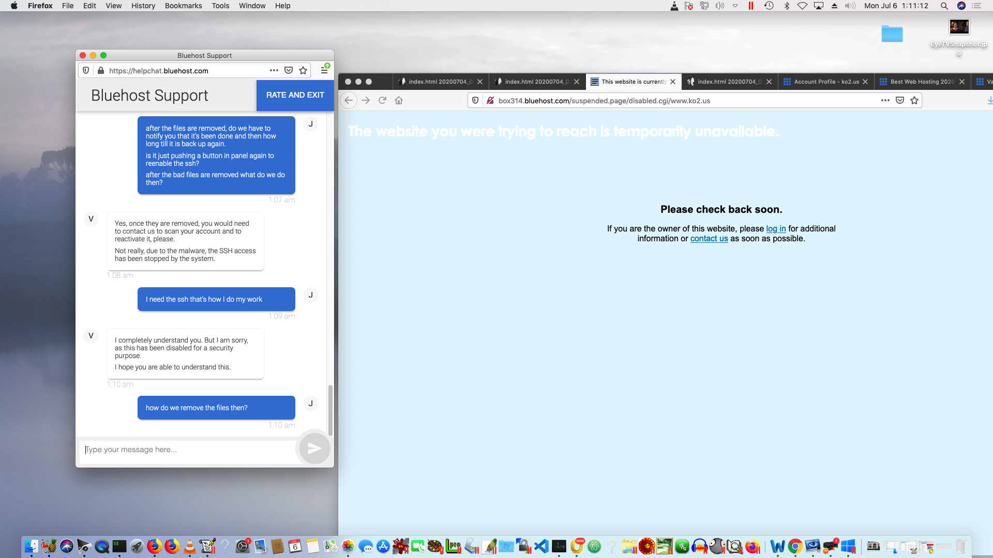Open Terminal from the Dock
Image resolution: width=993 pixels, height=558 pixels.
coord(119,546)
